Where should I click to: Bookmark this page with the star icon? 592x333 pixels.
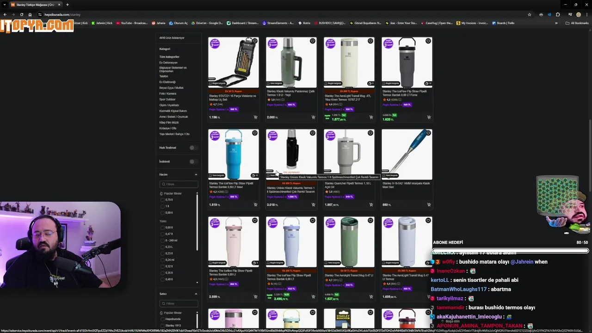point(530,14)
